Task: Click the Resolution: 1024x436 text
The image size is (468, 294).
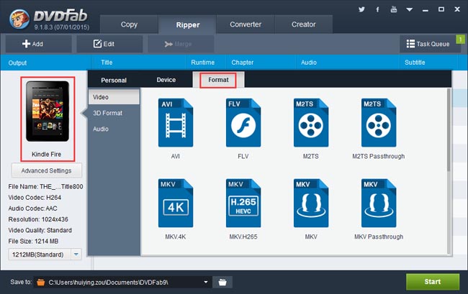Action: click(38, 219)
